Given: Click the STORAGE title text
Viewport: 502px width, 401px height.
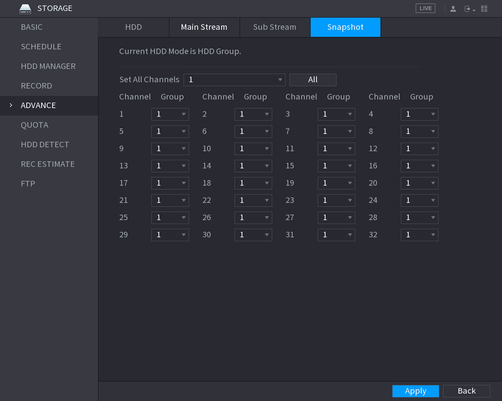Looking at the screenshot, I should click(x=55, y=8).
